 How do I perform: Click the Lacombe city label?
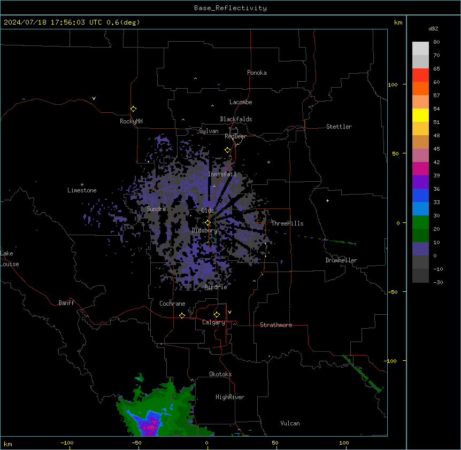pos(241,102)
